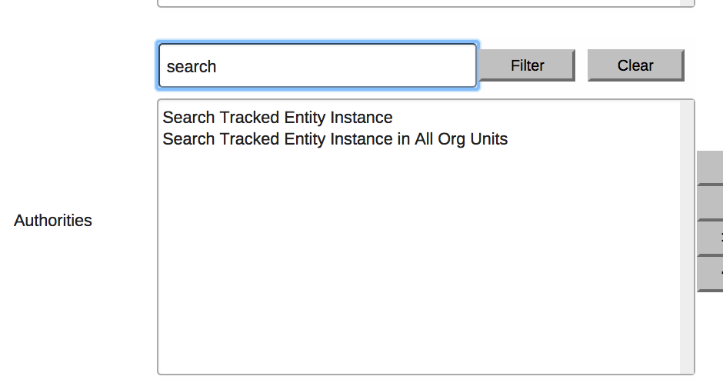Select 'Search Tracked Entity Instance' authority

click(278, 118)
